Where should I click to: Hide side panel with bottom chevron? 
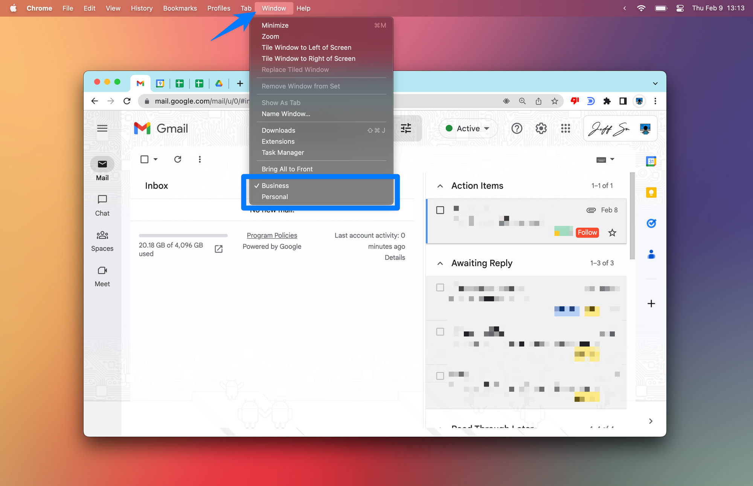click(651, 421)
